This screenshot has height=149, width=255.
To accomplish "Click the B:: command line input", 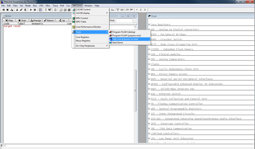I will tap(130, 146).
